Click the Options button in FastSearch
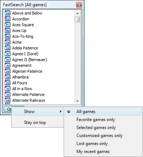Viewport: 143px width, 157px height. point(8,109)
